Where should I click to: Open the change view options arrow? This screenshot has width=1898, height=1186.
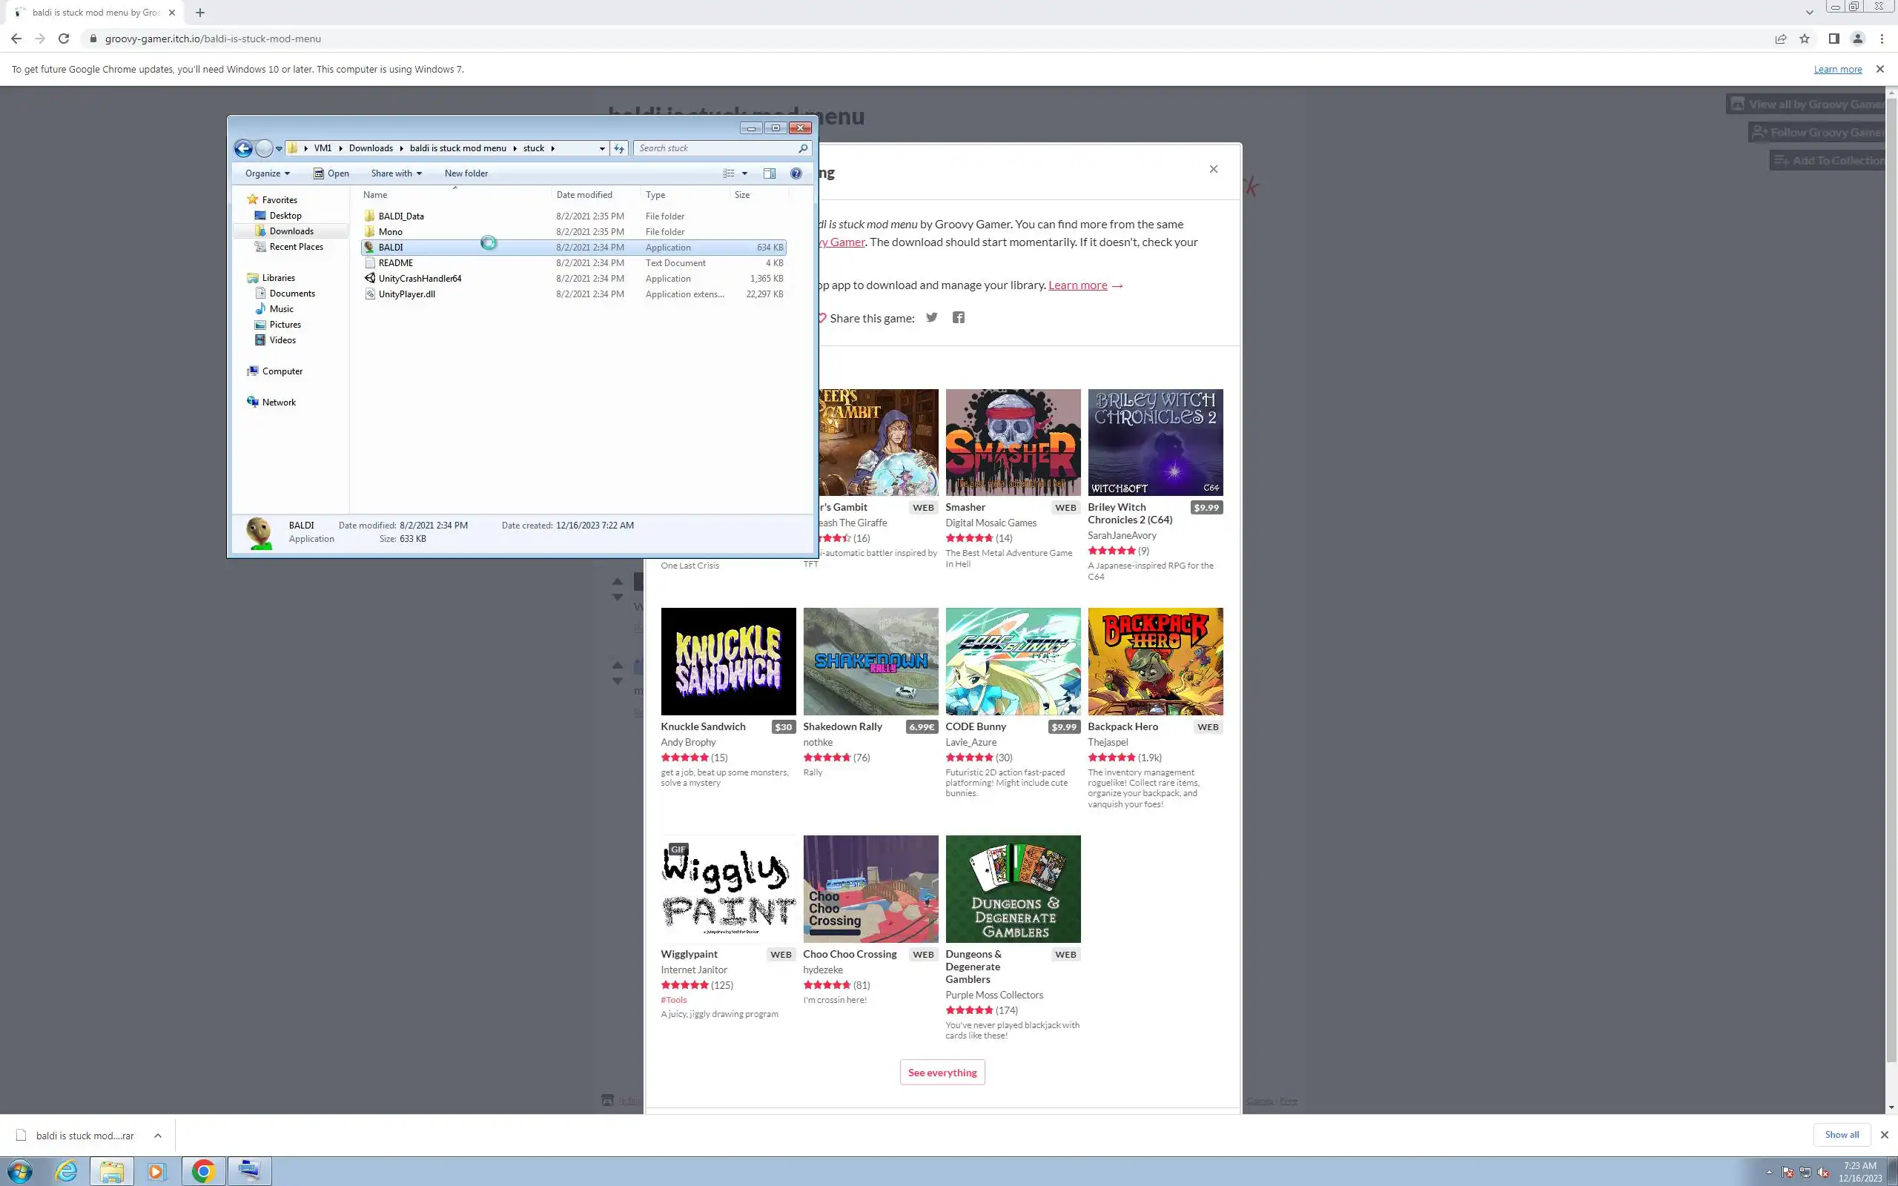pyautogui.click(x=744, y=173)
